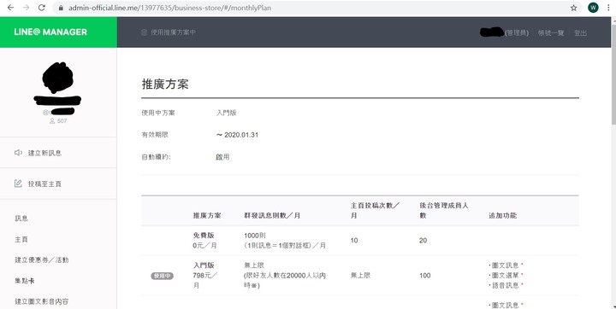
Task: Open the Chrome three-dot menu
Action: pyautogui.click(x=608, y=8)
